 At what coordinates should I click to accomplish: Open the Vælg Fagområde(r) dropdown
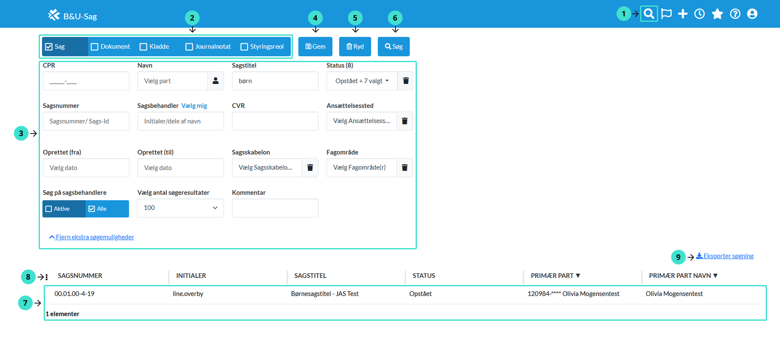(x=361, y=167)
